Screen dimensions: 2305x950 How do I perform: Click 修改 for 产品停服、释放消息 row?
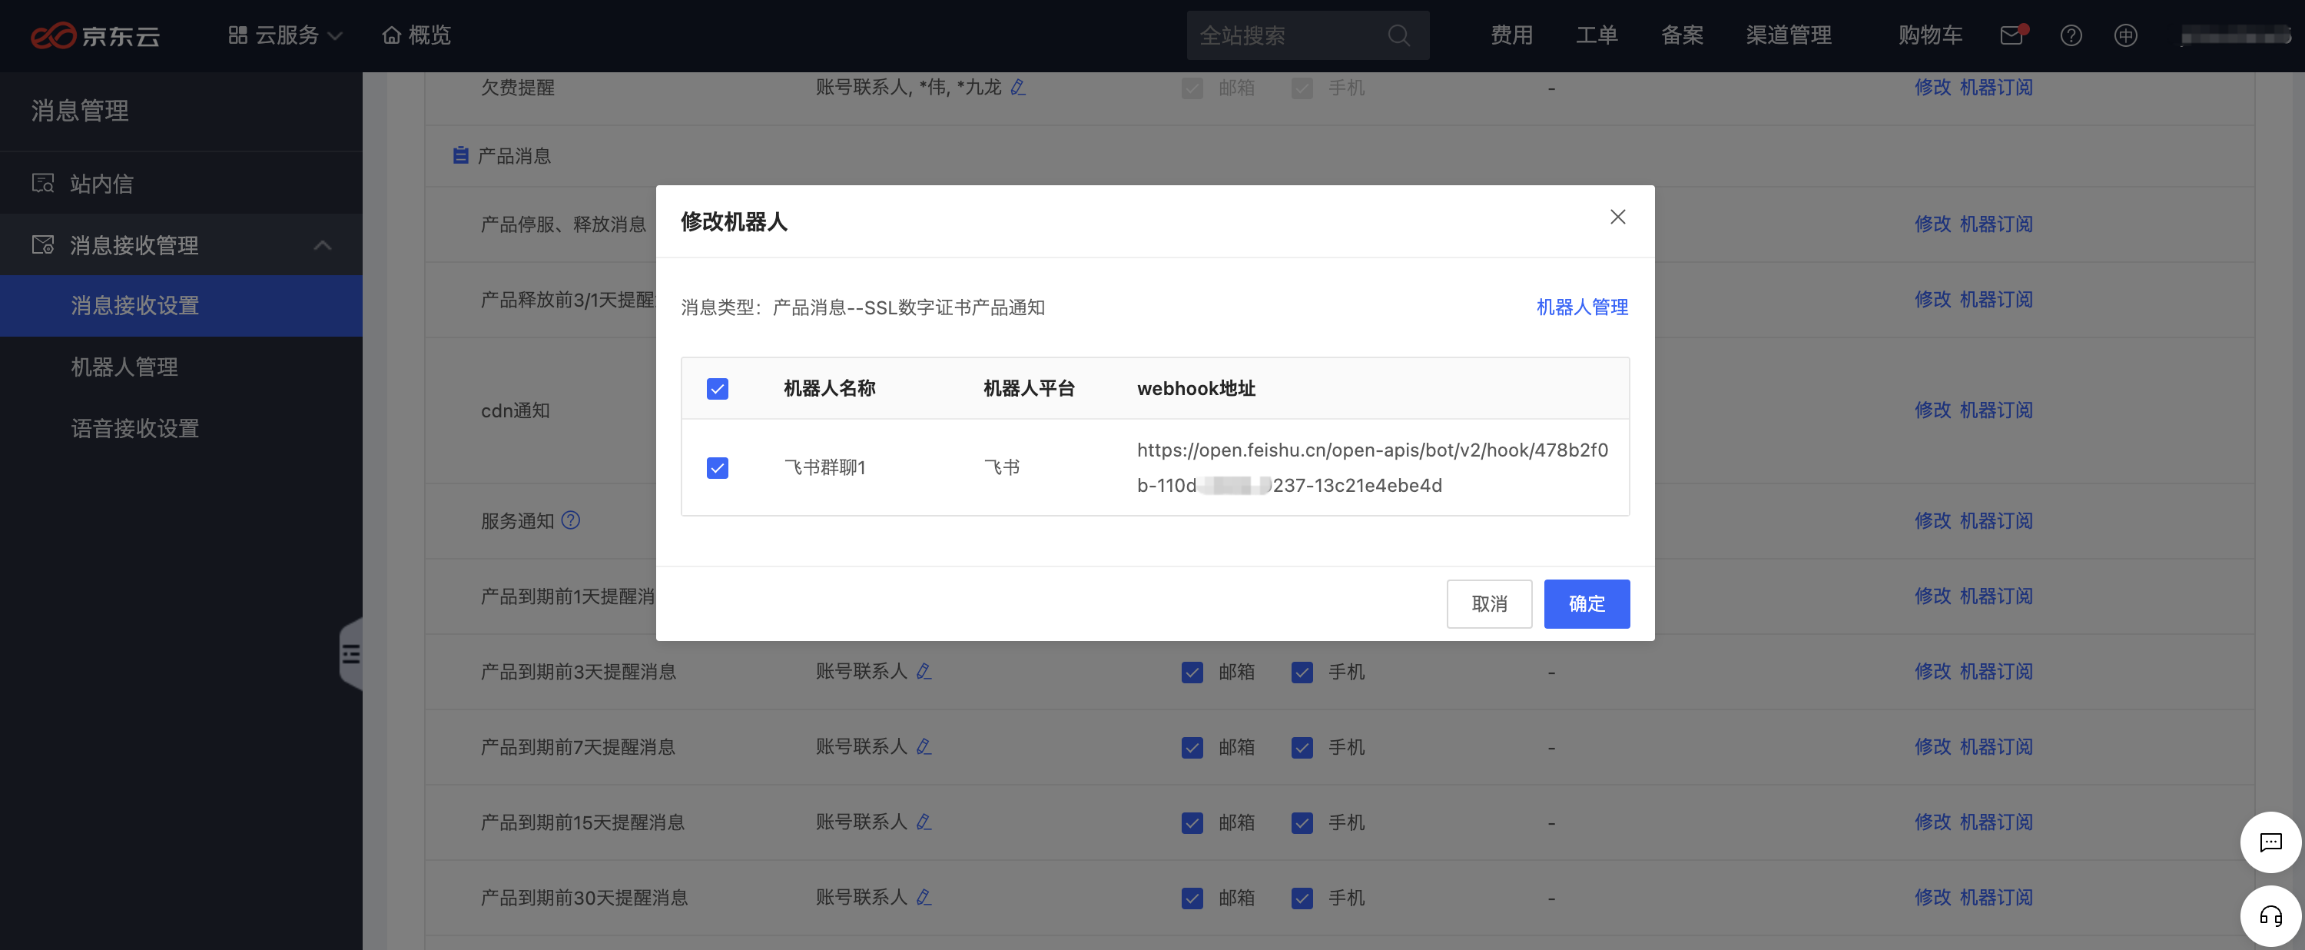[1933, 224]
